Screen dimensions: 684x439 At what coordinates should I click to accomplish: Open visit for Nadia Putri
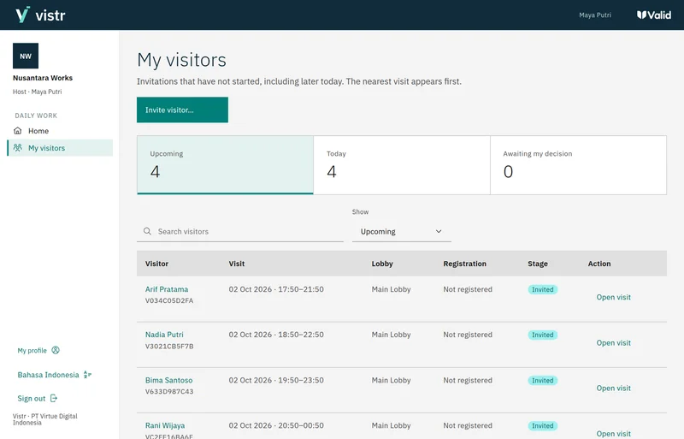tap(613, 343)
